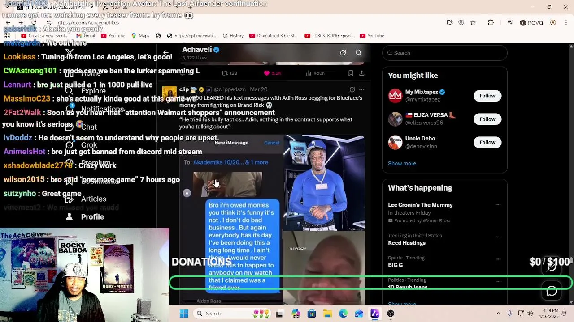Open the blue-shirt man photo in post
This screenshot has width=574, height=322.
coord(324,182)
